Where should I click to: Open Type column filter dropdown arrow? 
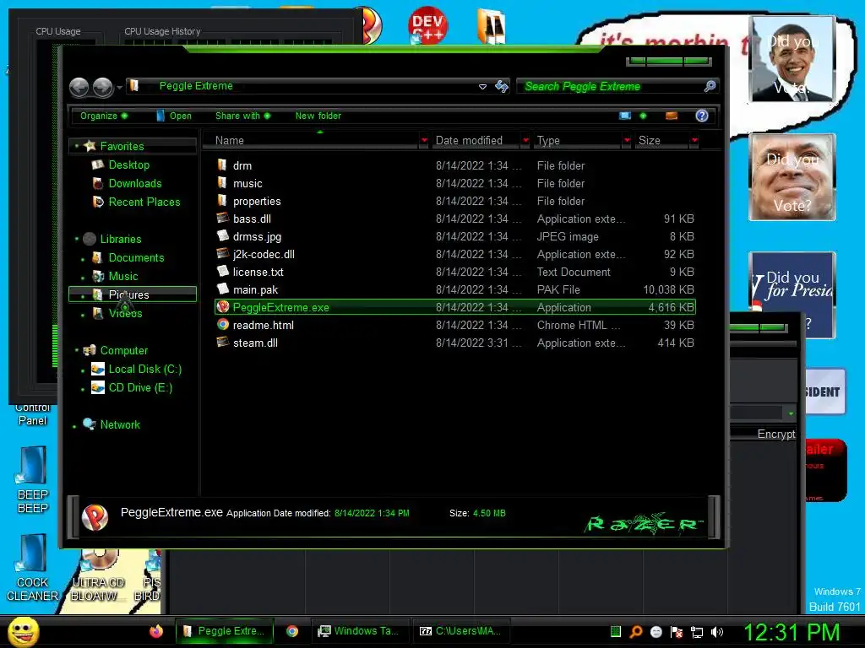point(627,141)
